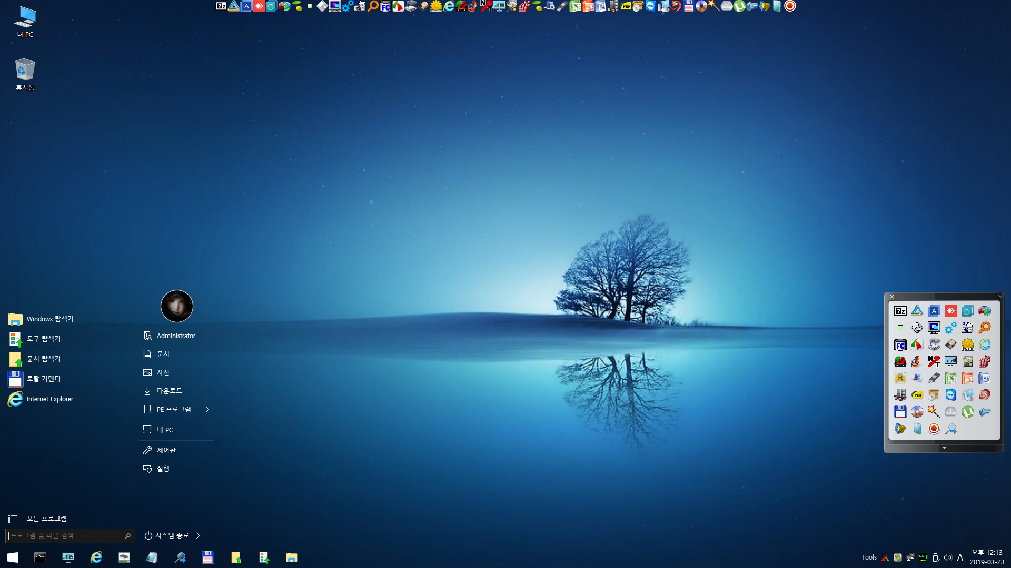Click the Windows Start button
1011x568 pixels.
coord(13,557)
